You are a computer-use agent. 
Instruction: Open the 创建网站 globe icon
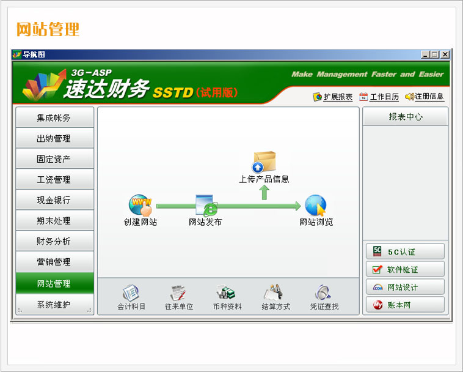(x=140, y=204)
